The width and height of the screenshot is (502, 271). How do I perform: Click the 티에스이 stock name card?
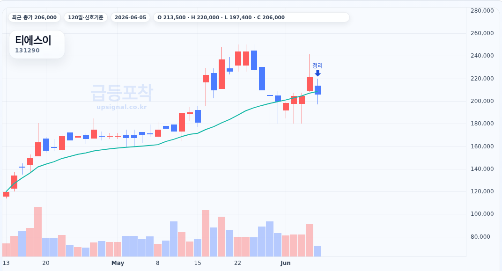tap(37, 44)
